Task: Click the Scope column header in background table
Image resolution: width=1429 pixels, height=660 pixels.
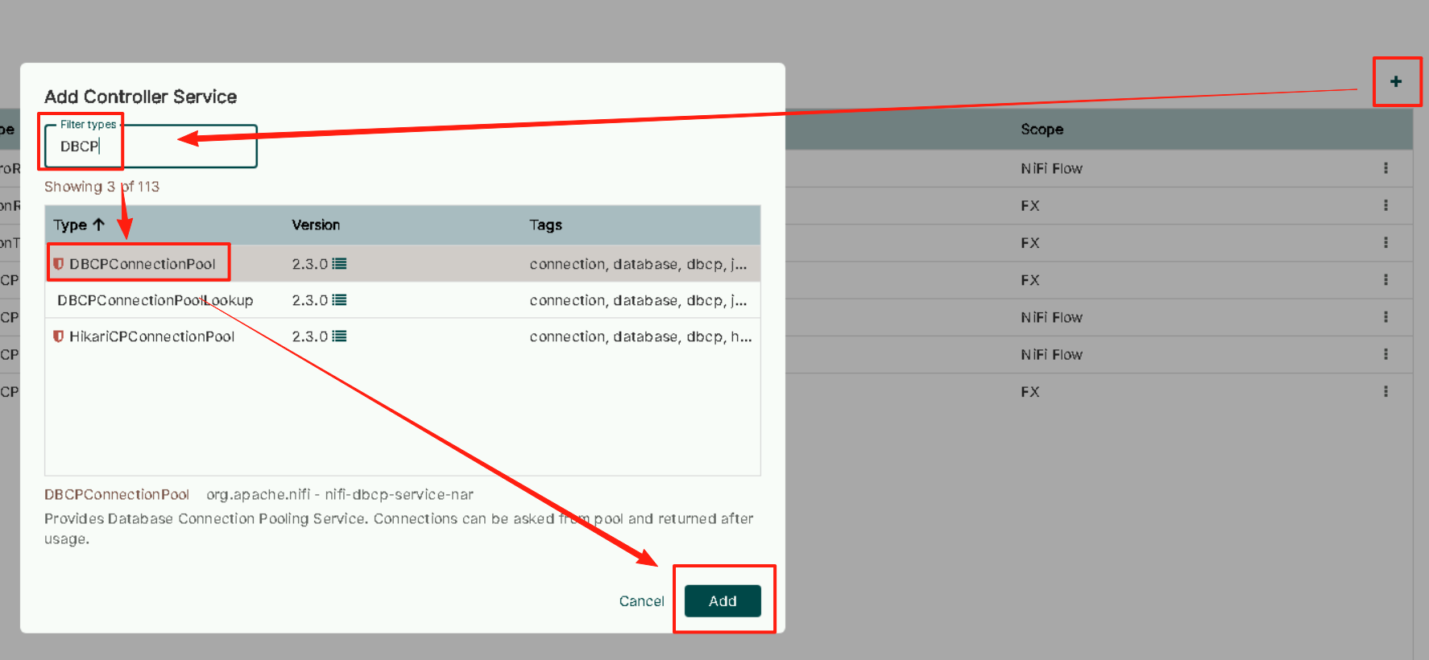Action: coord(1042,130)
